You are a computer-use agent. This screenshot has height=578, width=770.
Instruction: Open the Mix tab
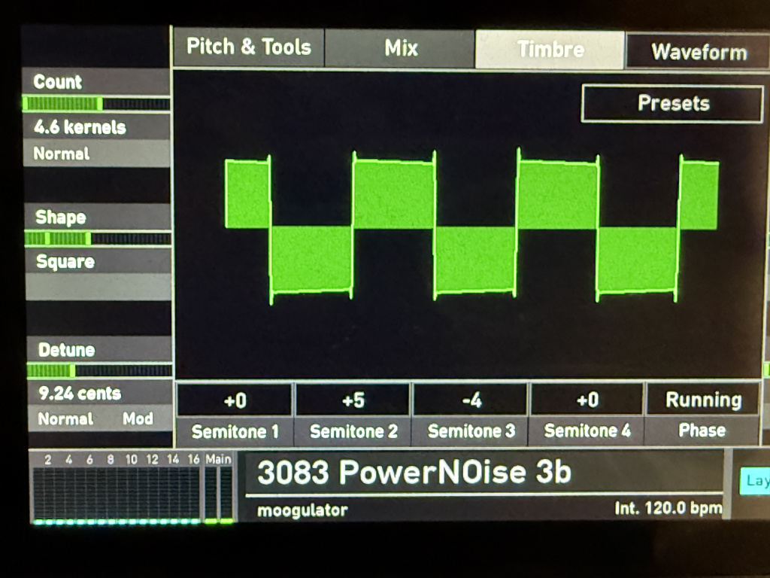coord(400,47)
